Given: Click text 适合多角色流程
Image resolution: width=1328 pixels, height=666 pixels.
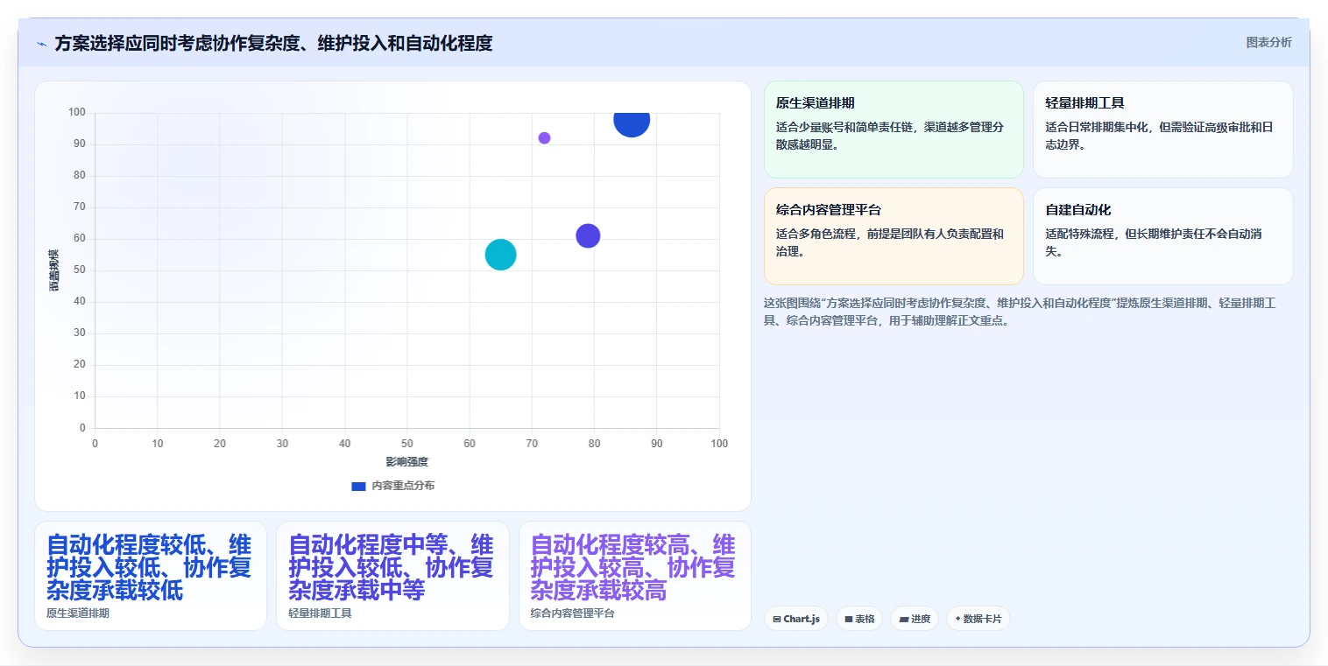Looking at the screenshot, I should (x=890, y=242).
